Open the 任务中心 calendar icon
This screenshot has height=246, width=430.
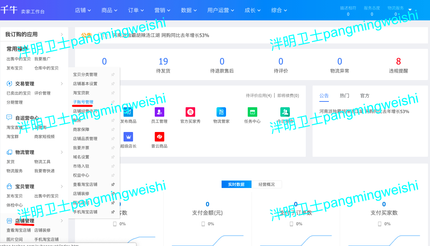[252, 112]
